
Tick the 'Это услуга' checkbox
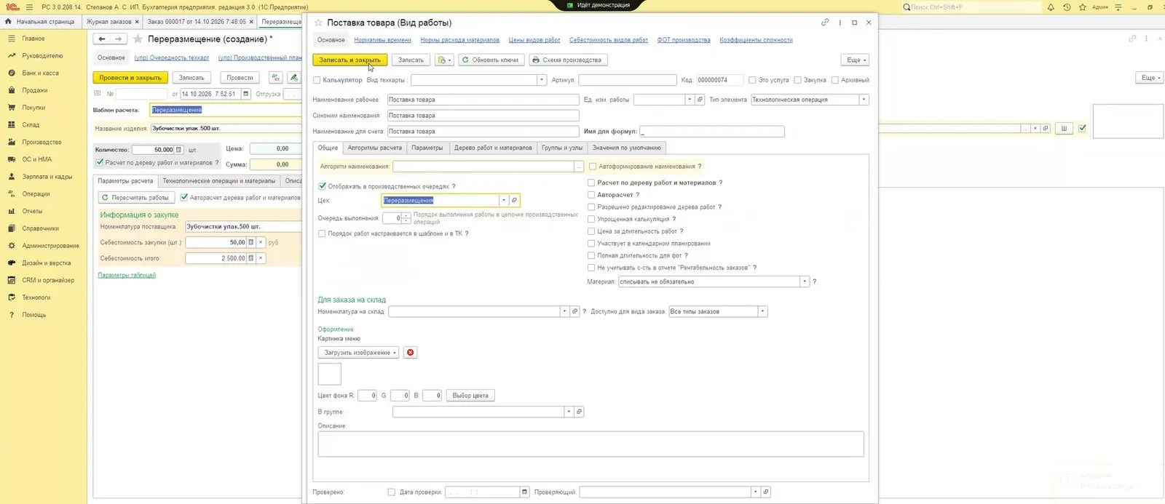[752, 80]
